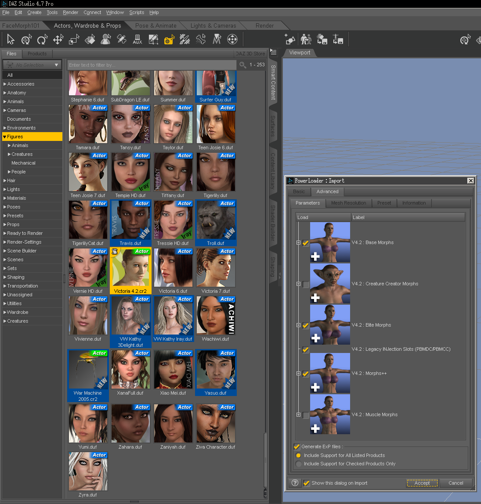
Task: Select the Joint Editor bone-pencil tool
Action: pos(122,40)
